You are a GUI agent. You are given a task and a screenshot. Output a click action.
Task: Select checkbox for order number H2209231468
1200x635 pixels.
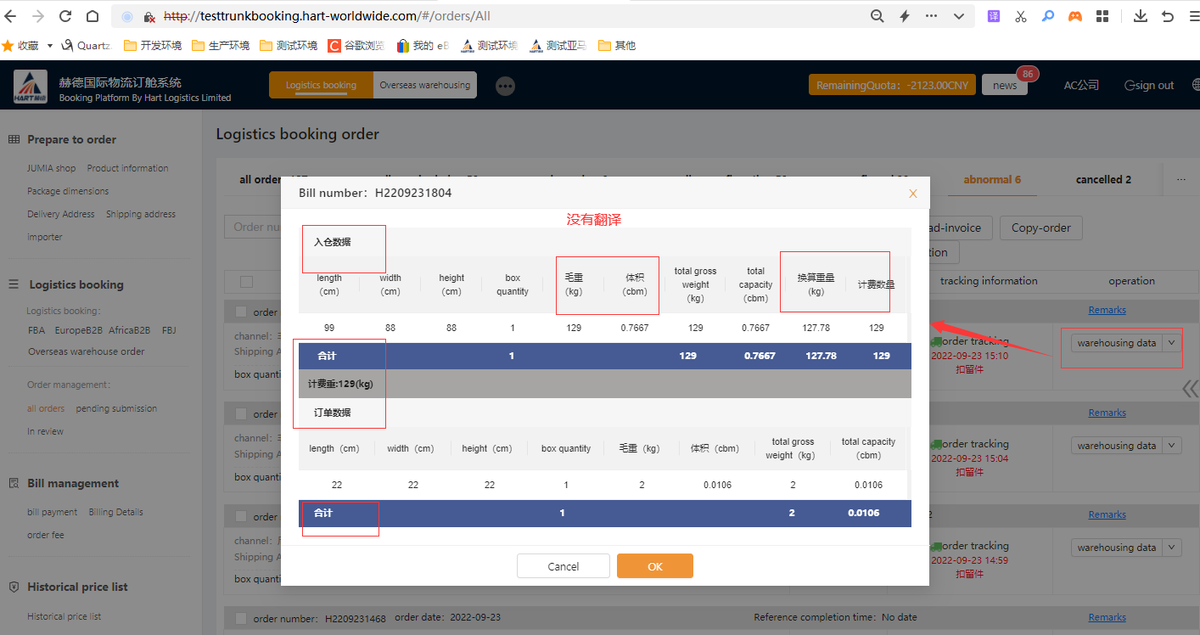pyautogui.click(x=241, y=618)
